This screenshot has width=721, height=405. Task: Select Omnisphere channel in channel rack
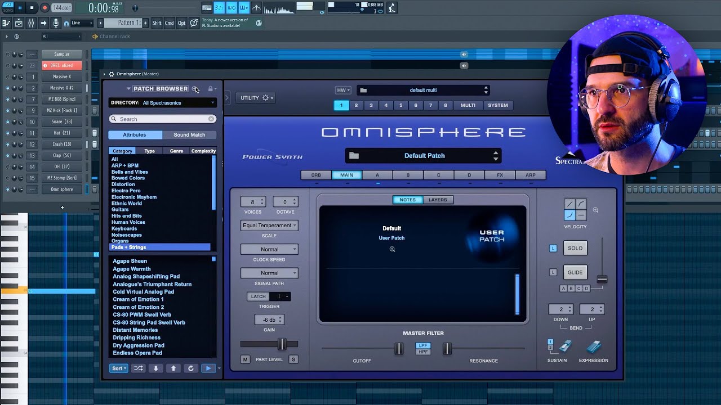click(x=61, y=190)
